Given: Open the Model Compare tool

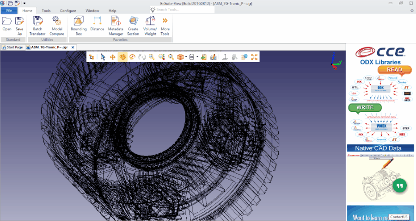Looking at the screenshot, I should point(57,26).
